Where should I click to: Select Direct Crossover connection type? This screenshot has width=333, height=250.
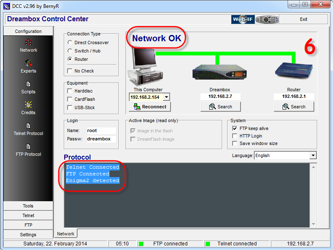pos(70,42)
